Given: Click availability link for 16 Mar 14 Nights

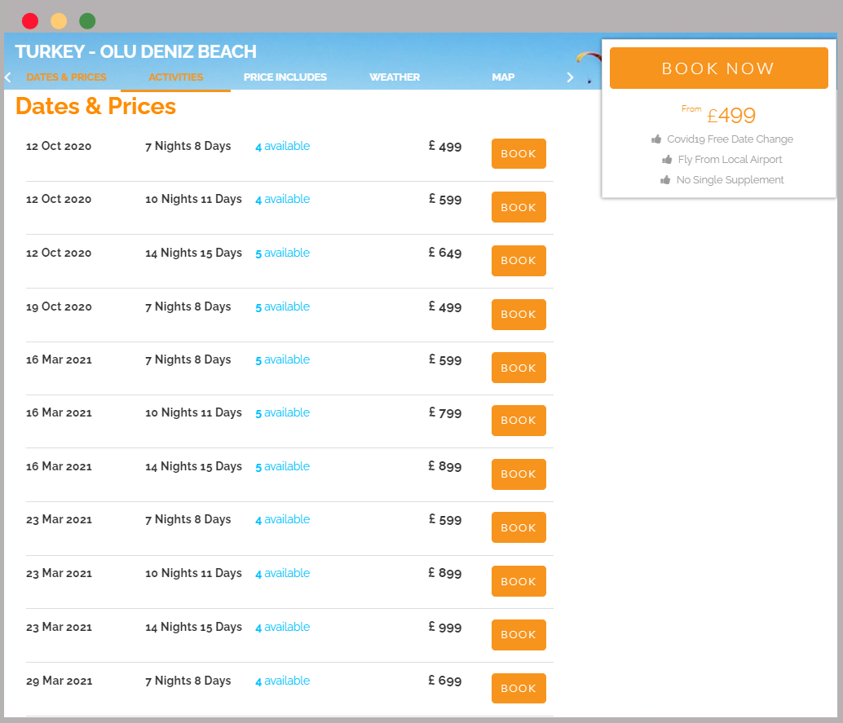Looking at the screenshot, I should tap(282, 467).
